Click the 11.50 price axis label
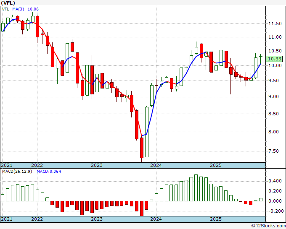The height and width of the screenshot is (229, 286). pyautogui.click(x=275, y=23)
